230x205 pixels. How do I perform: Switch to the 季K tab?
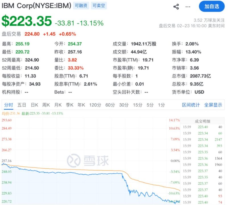70,105
